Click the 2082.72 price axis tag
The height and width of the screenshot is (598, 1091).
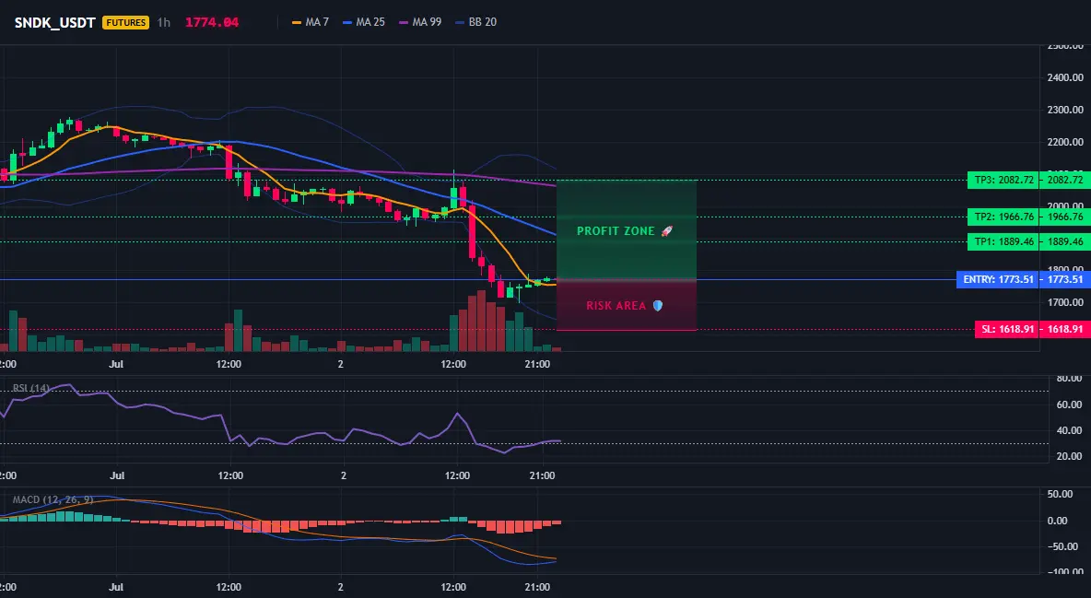point(1064,180)
